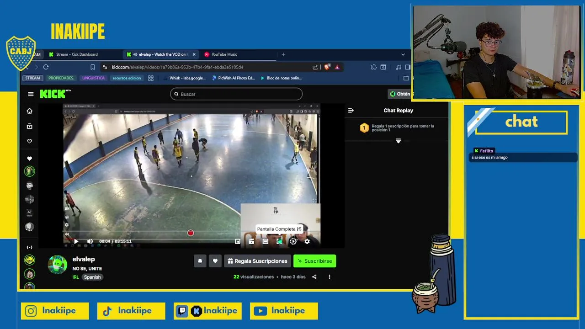This screenshot has width=585, height=329.
Task: Click the green KICK logo
Action: coord(53,94)
